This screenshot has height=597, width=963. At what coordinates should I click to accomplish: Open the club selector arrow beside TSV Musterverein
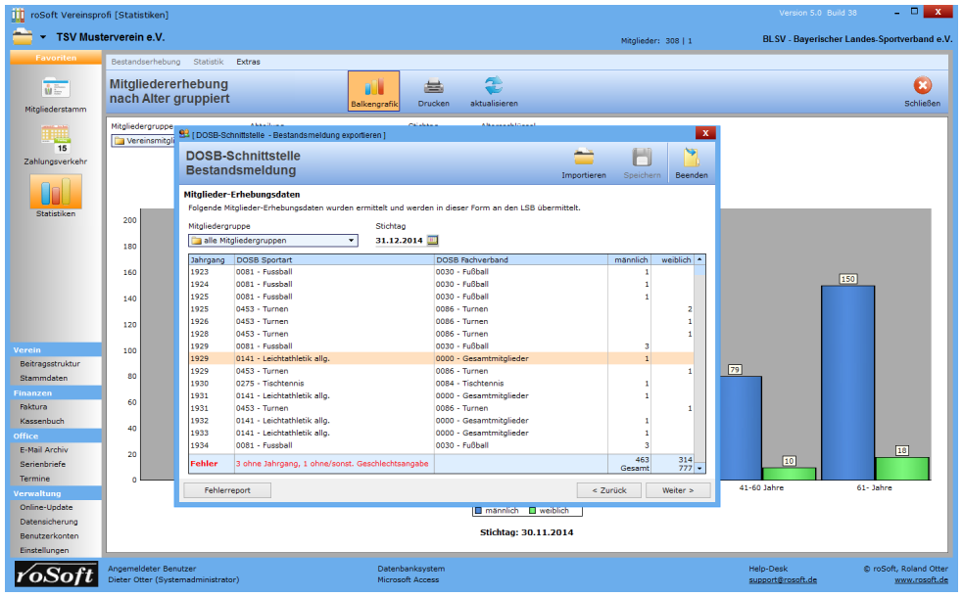43,38
